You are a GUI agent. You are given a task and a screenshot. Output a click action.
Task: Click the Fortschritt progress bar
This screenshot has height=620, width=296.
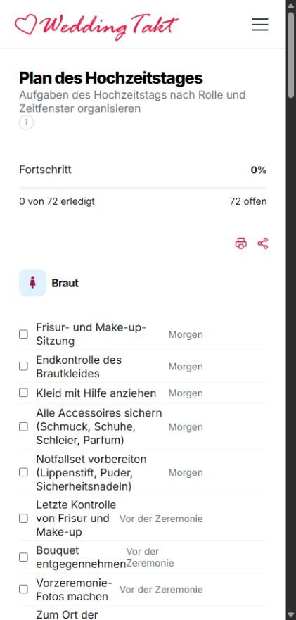pos(143,188)
